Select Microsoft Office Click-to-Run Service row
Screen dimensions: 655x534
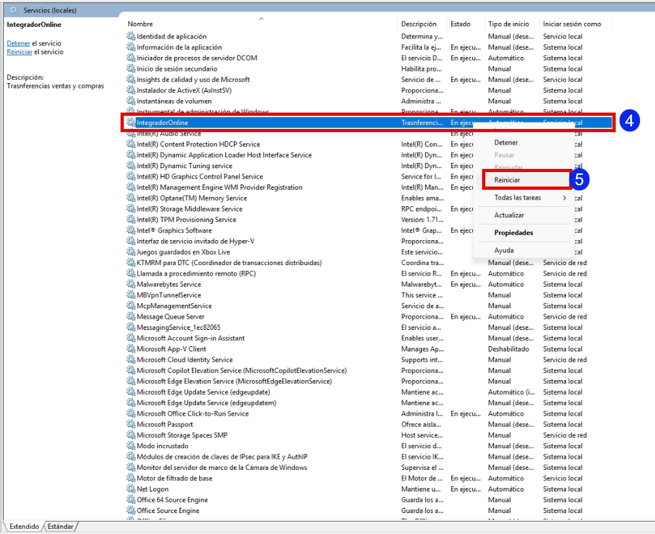point(369,414)
